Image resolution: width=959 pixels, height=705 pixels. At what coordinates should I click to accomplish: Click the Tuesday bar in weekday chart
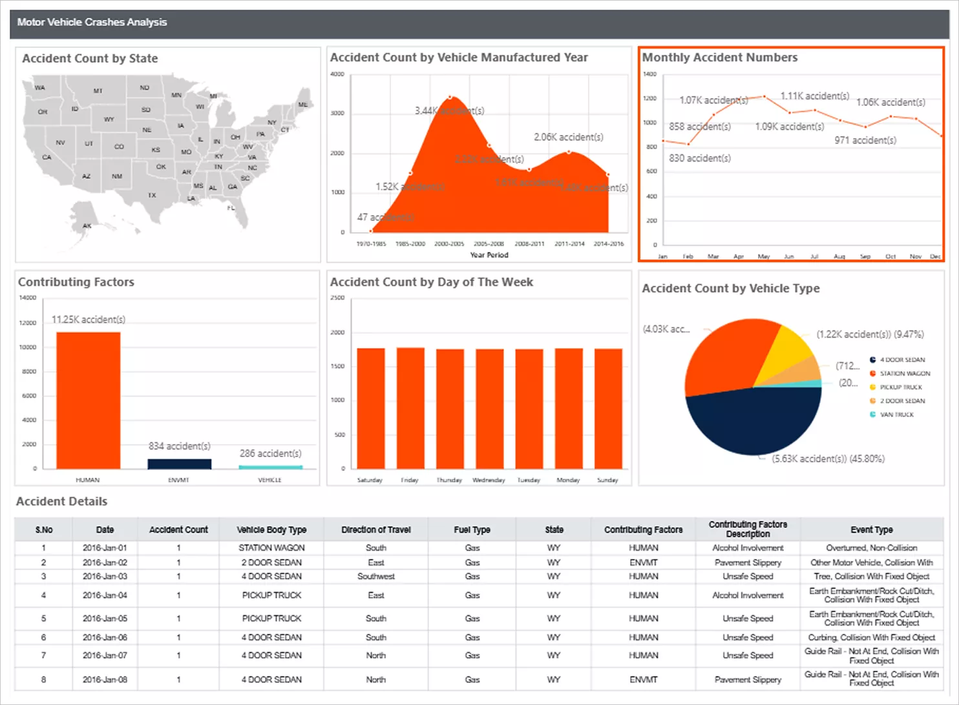[x=529, y=409]
